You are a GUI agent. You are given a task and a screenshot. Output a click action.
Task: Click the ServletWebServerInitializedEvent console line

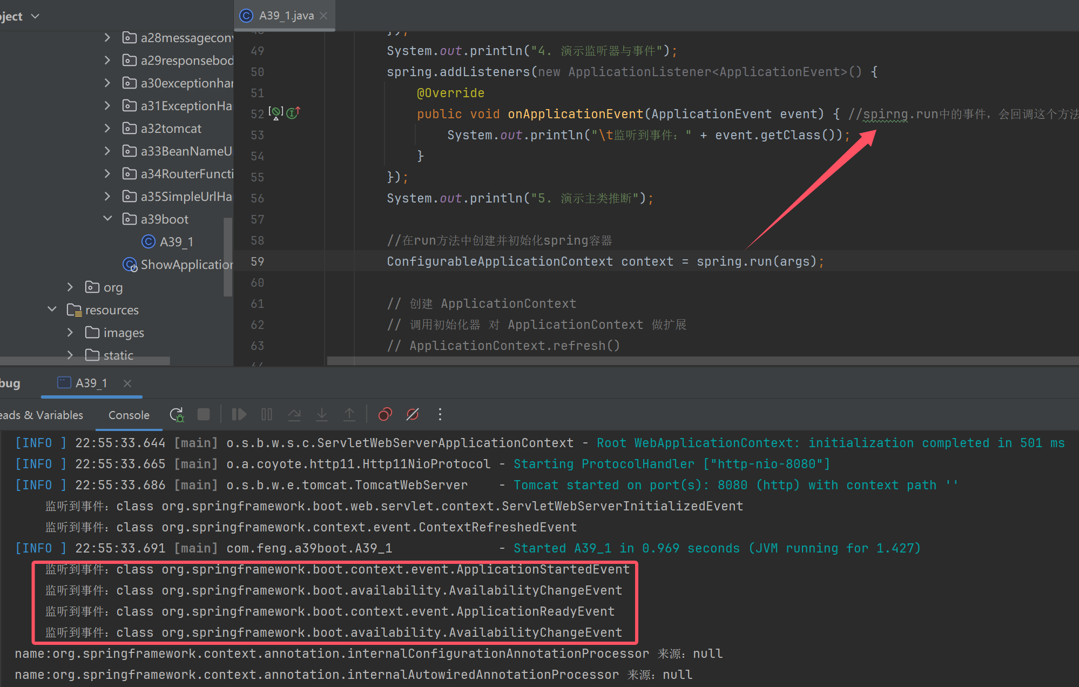[x=394, y=506]
